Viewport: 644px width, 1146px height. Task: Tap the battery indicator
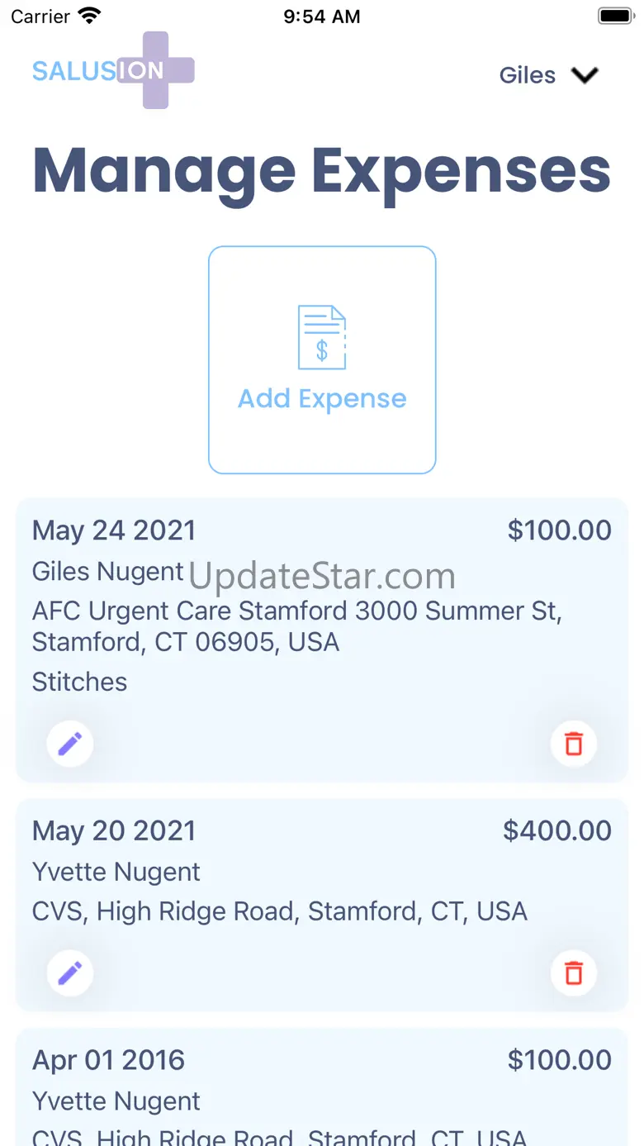tap(615, 16)
